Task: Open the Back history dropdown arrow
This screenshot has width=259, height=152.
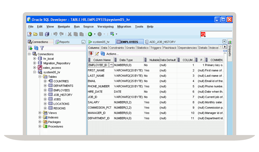Action: pos(95,34)
